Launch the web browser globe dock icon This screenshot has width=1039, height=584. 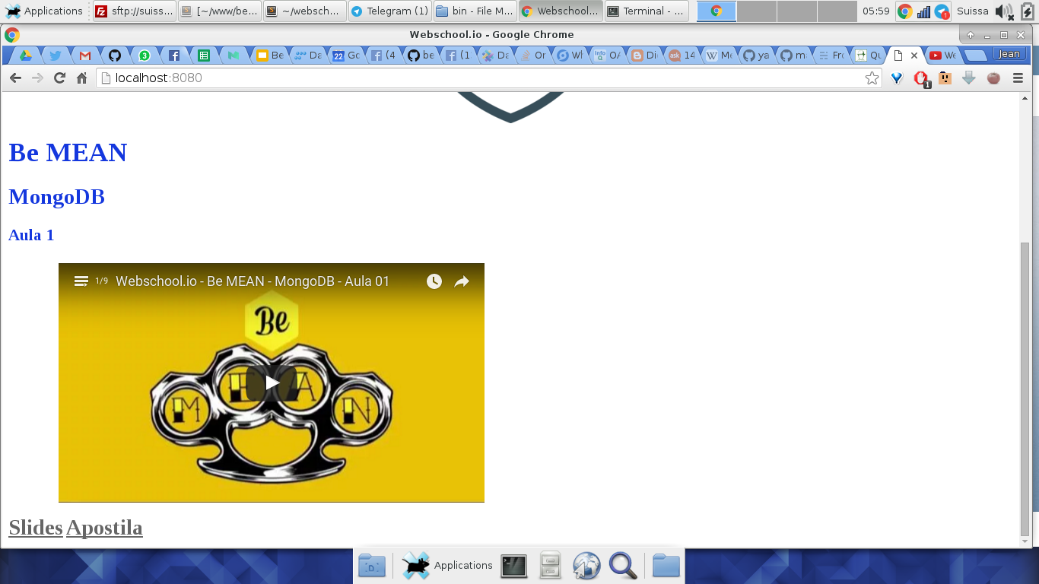(586, 566)
